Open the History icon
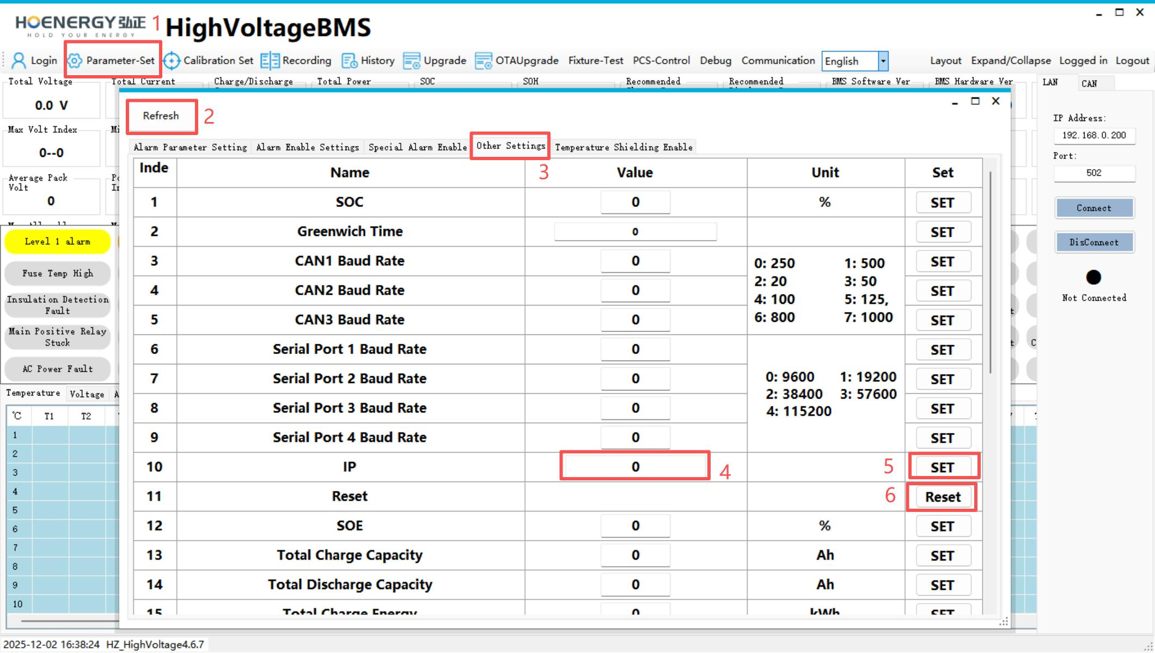The width and height of the screenshot is (1155, 653). tap(349, 60)
